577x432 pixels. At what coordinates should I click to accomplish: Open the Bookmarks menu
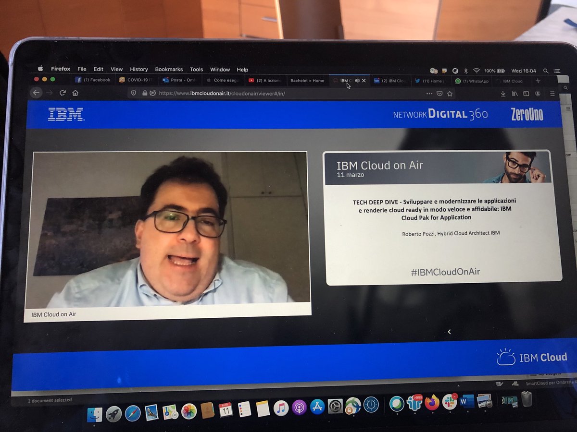coord(169,69)
